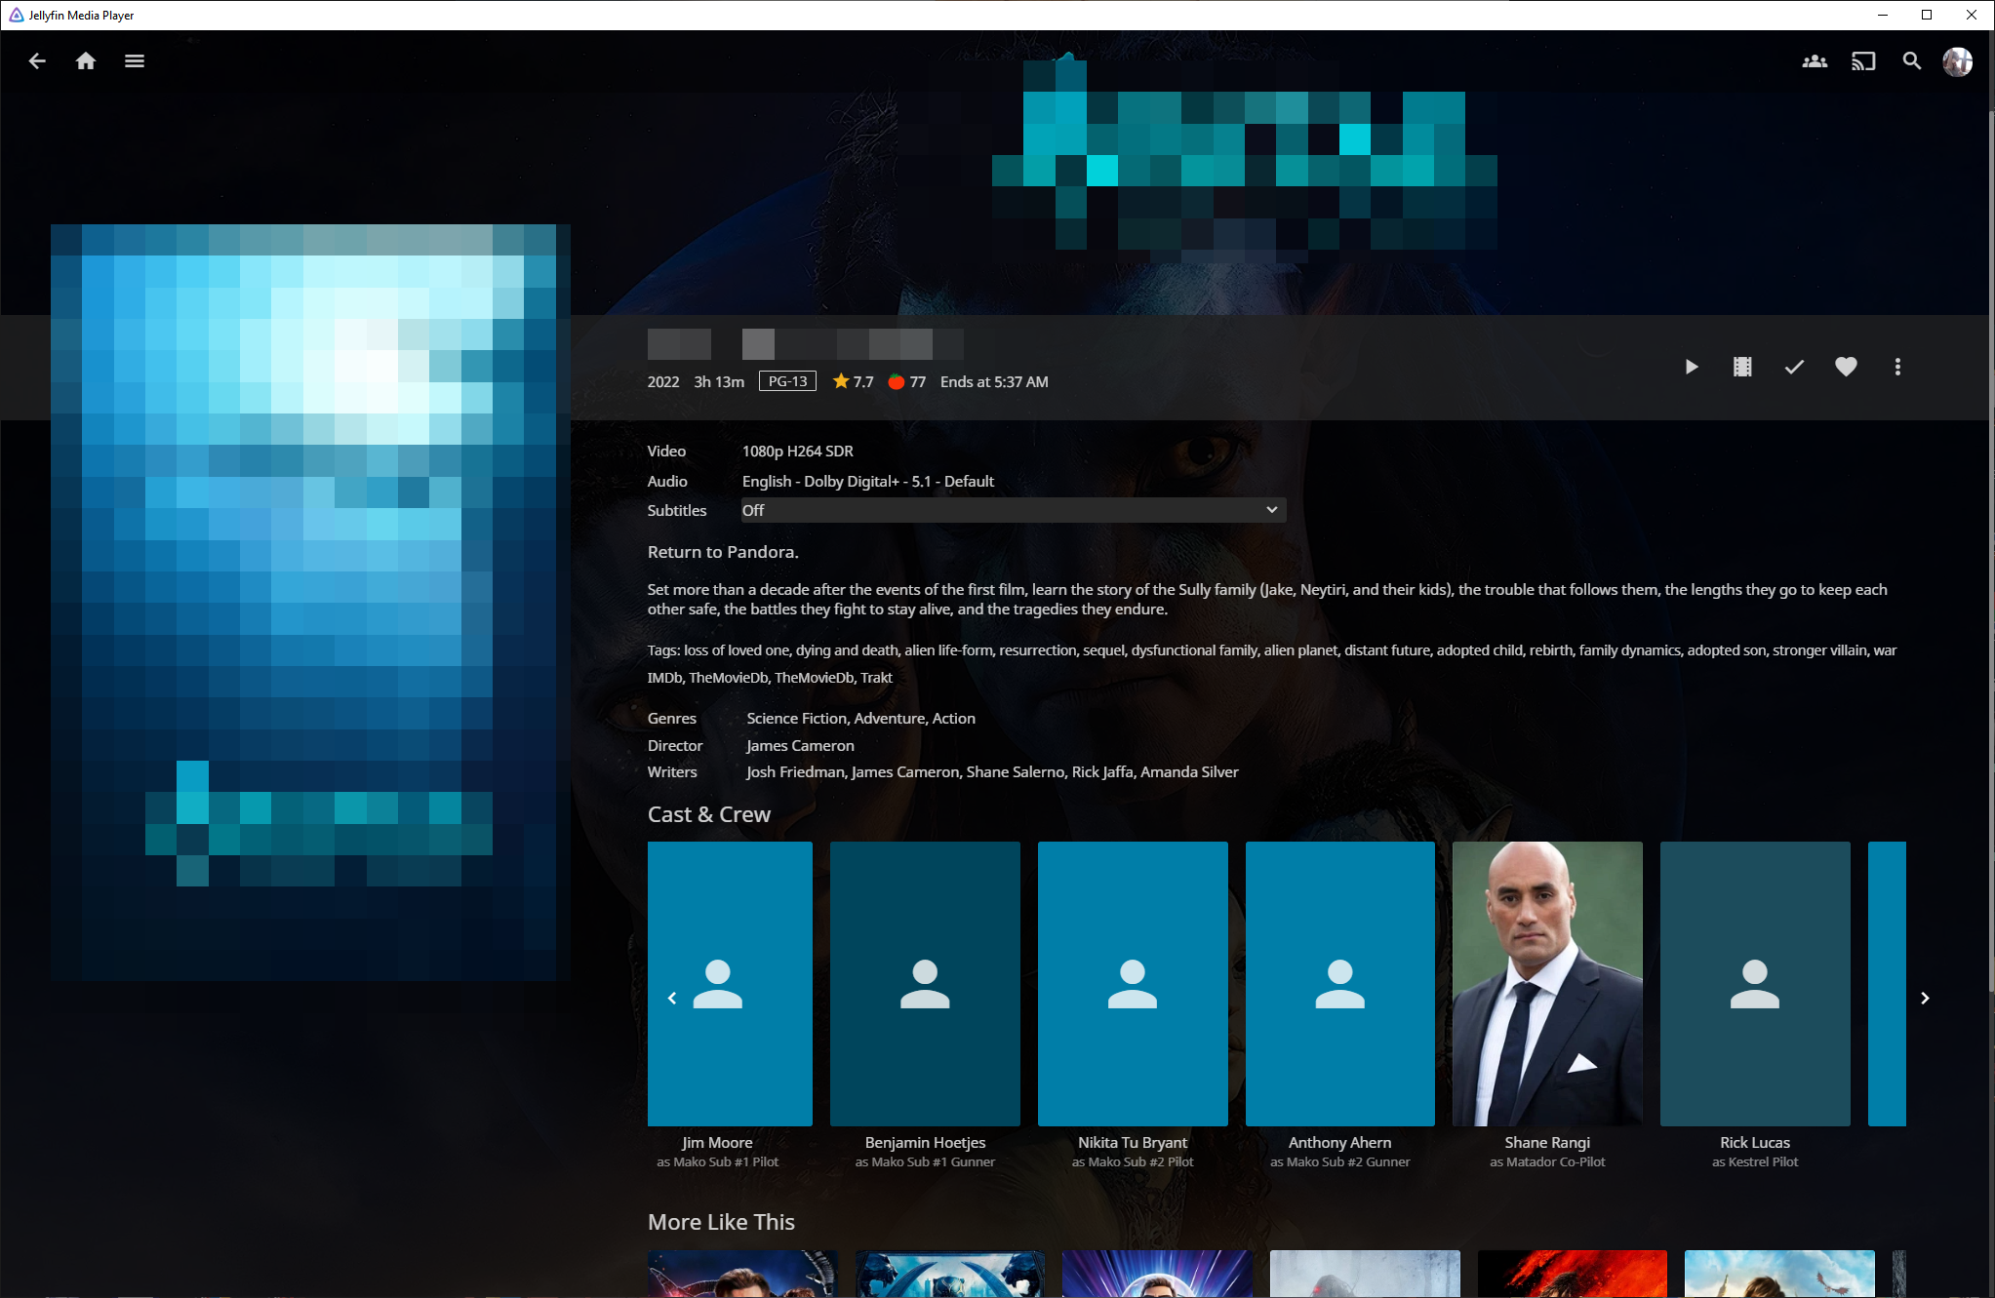The image size is (1995, 1298).
Task: Open the James Cameron director link
Action: pyautogui.click(x=800, y=745)
